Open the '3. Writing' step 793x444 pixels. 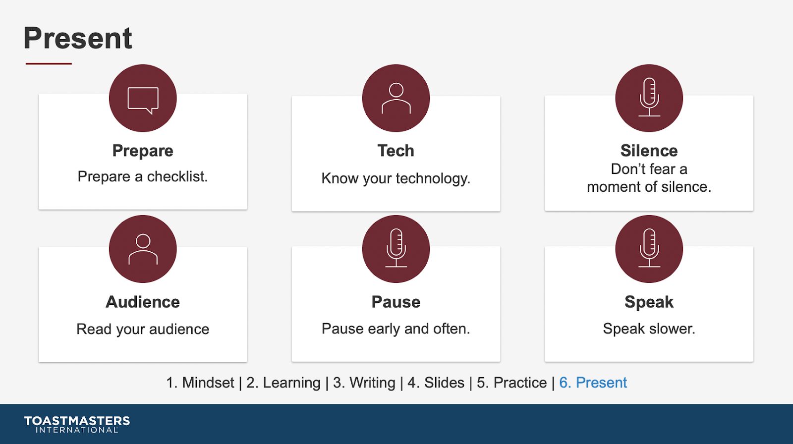click(364, 383)
